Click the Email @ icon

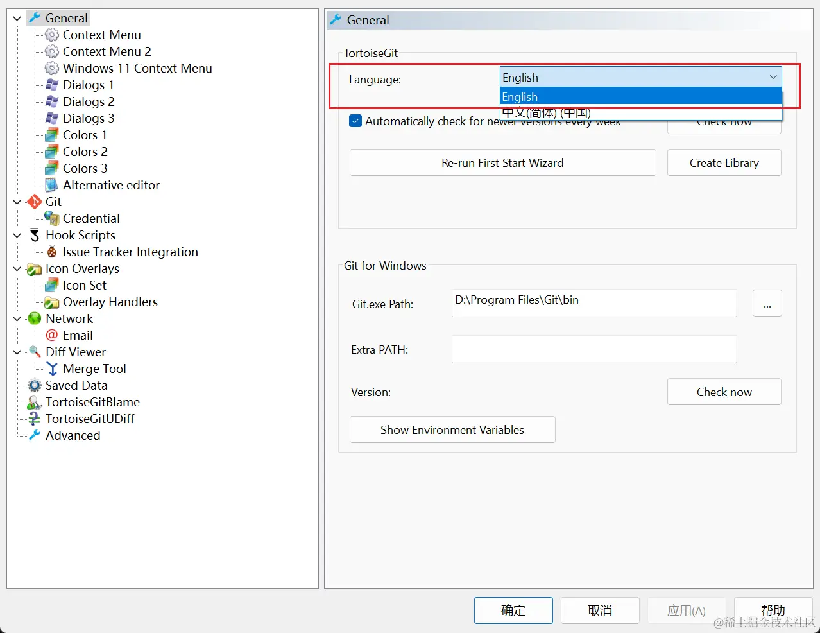[x=52, y=335]
